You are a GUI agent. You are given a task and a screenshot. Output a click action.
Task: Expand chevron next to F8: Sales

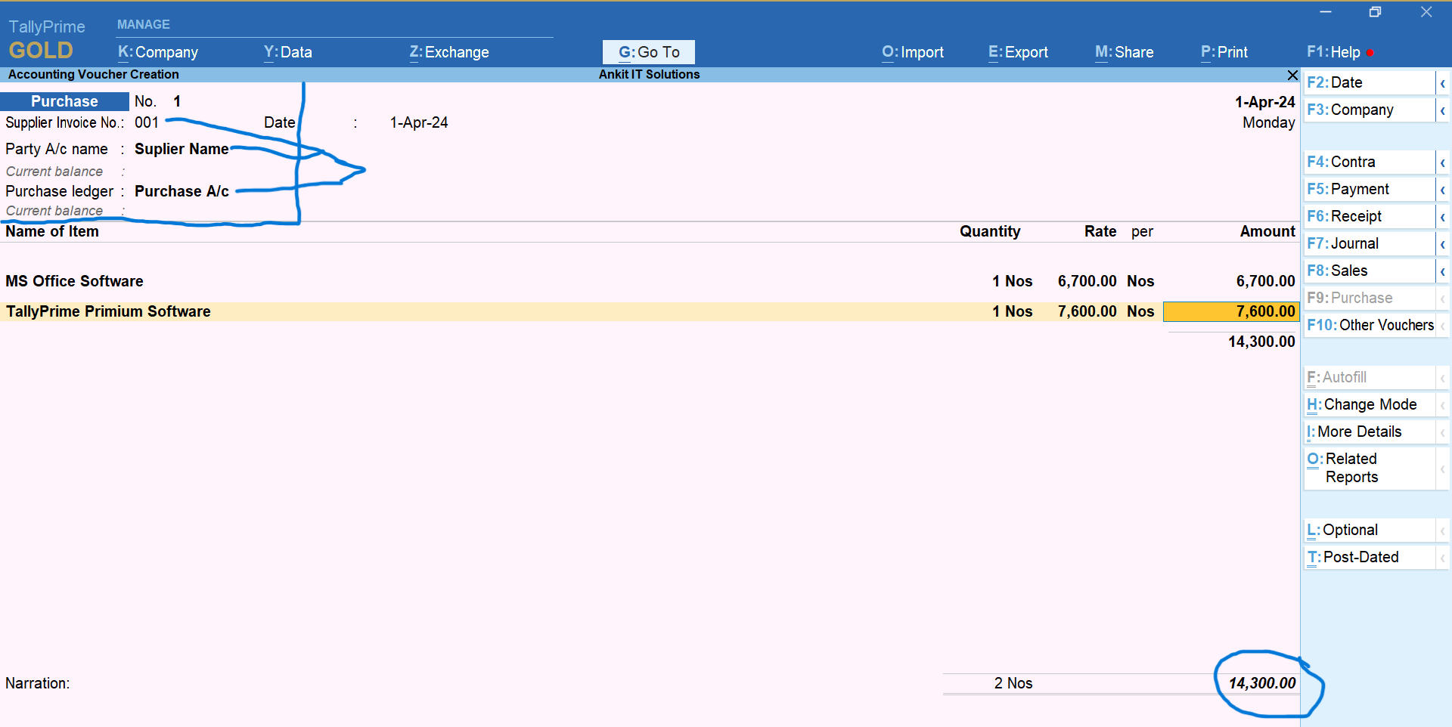point(1442,271)
